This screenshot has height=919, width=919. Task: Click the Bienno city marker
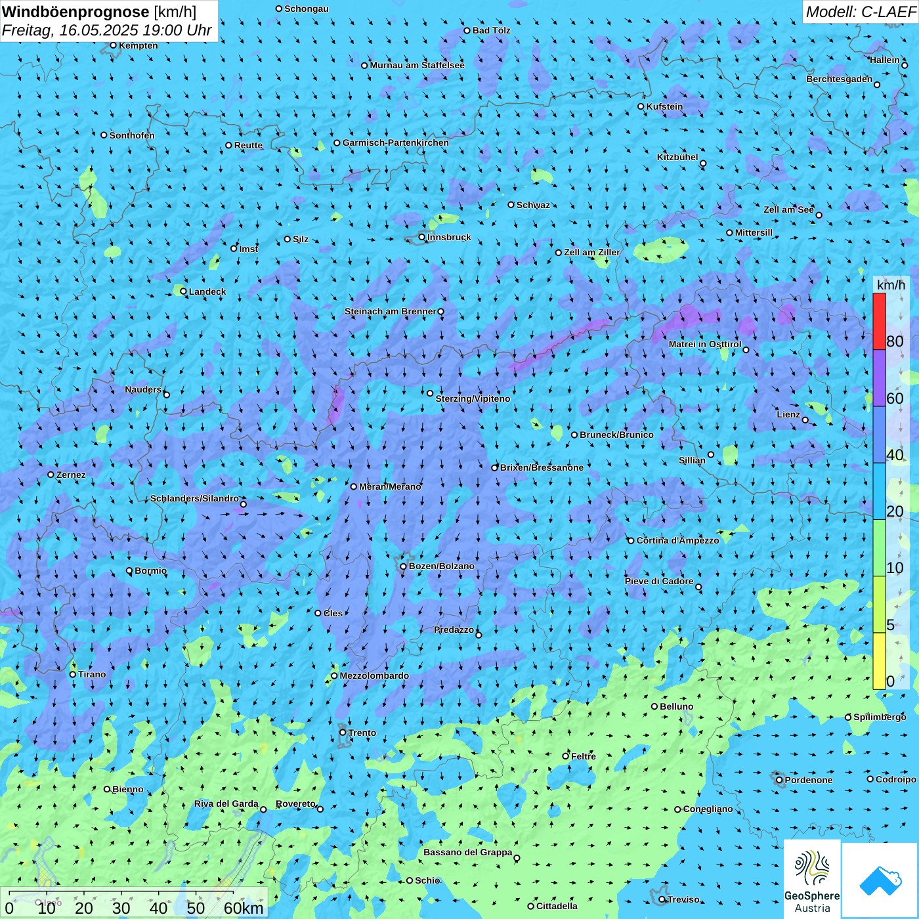tap(107, 789)
